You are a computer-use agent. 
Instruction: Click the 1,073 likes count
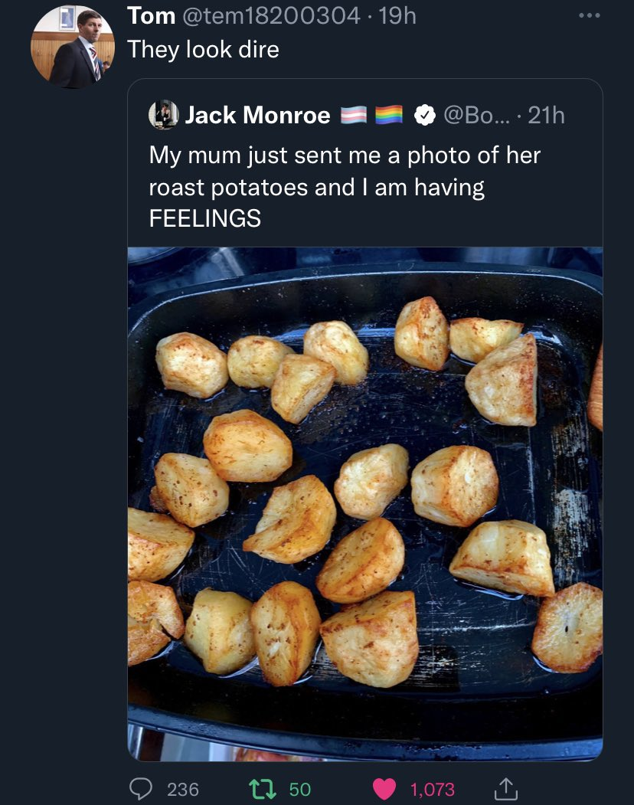point(433,789)
